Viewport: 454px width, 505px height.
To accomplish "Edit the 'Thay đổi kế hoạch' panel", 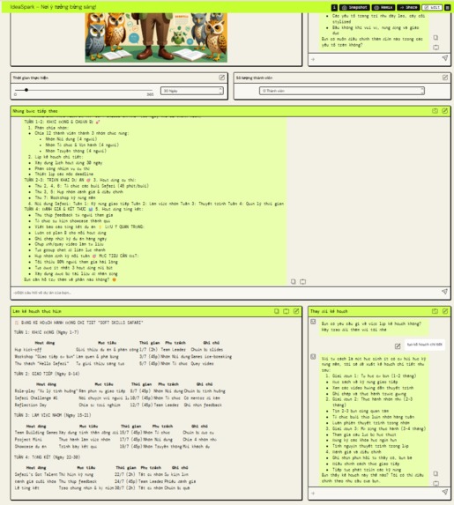I will pyautogui.click(x=445, y=311).
